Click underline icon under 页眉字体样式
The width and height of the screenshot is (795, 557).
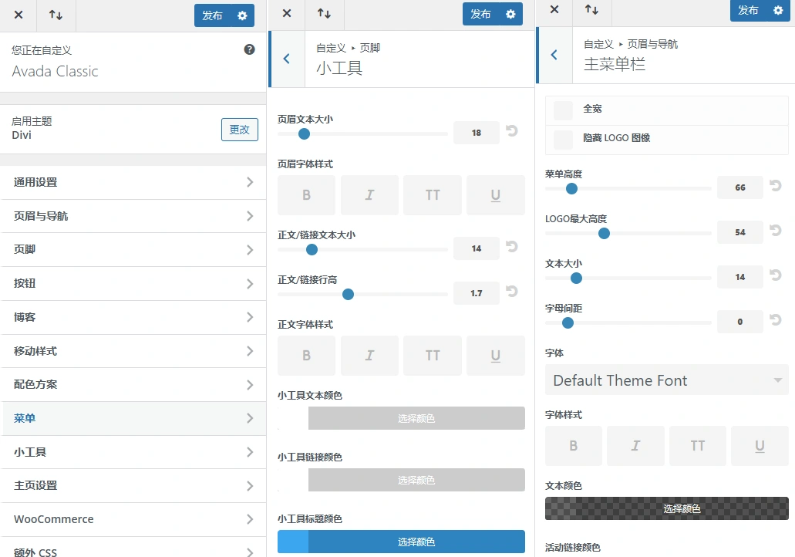click(x=495, y=195)
